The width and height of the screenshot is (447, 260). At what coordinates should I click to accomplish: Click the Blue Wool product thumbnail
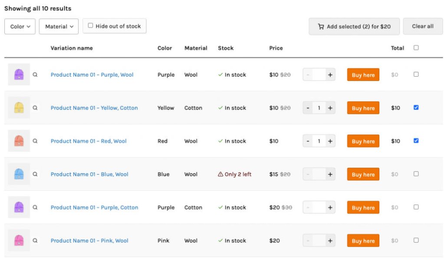(x=18, y=174)
